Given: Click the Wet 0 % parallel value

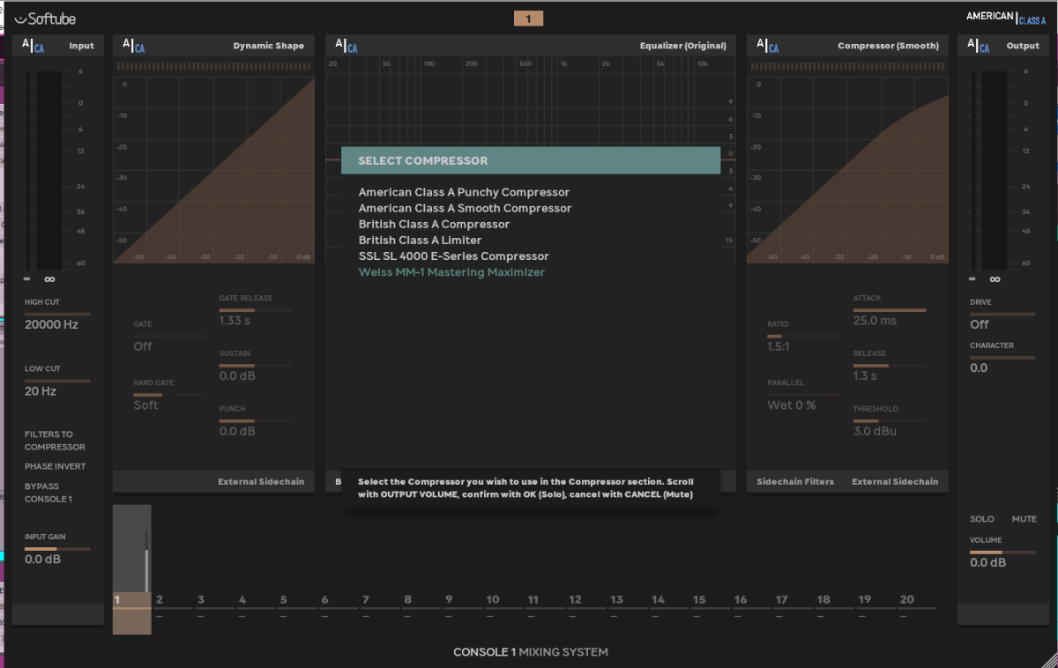Looking at the screenshot, I should click(x=792, y=405).
